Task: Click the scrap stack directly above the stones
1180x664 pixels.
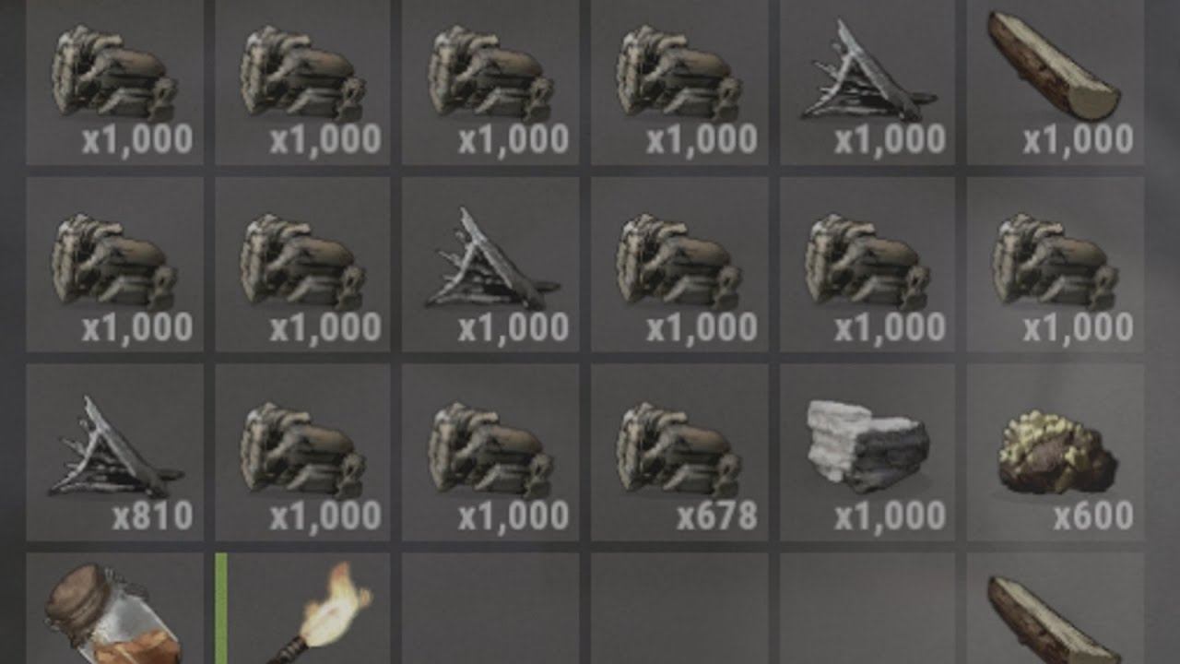Action: [x=867, y=264]
